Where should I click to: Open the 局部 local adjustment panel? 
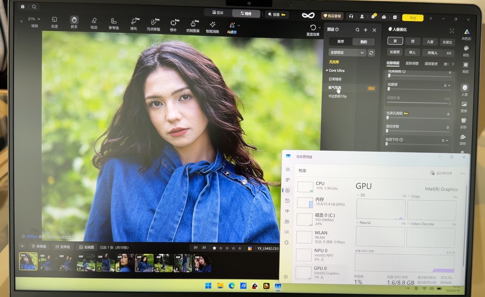[466, 67]
